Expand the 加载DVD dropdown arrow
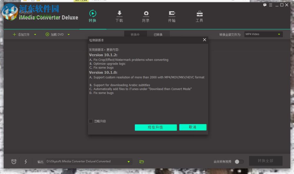294x174 pixels. pyautogui.click(x=69, y=34)
